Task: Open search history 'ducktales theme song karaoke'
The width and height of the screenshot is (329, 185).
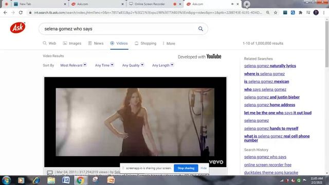Action: [x=271, y=173]
